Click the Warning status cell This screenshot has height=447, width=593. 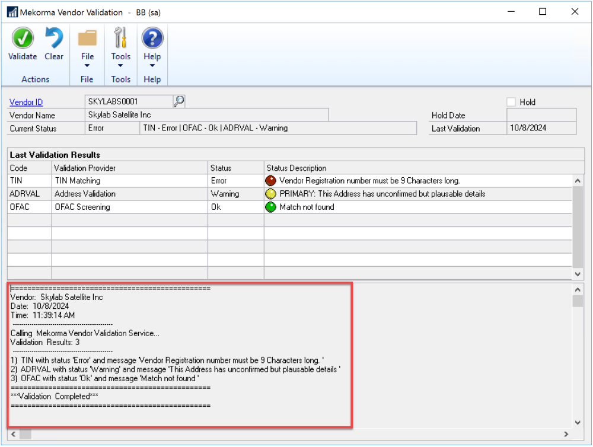pos(236,194)
